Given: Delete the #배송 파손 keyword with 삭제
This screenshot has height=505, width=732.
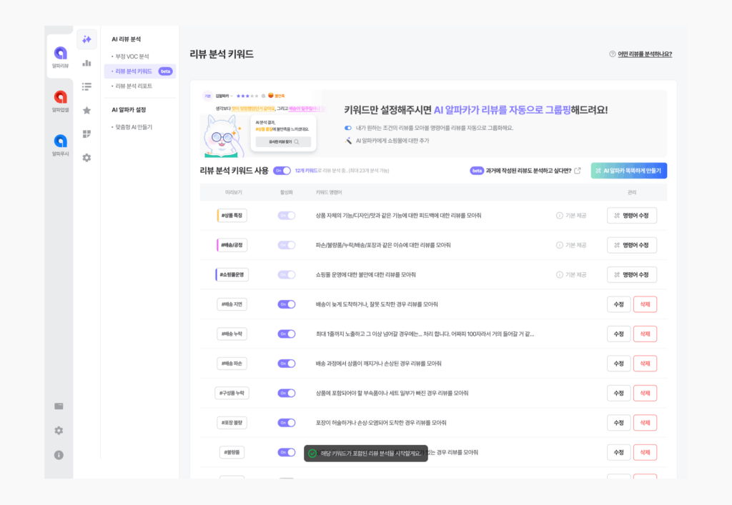Looking at the screenshot, I should (x=646, y=363).
